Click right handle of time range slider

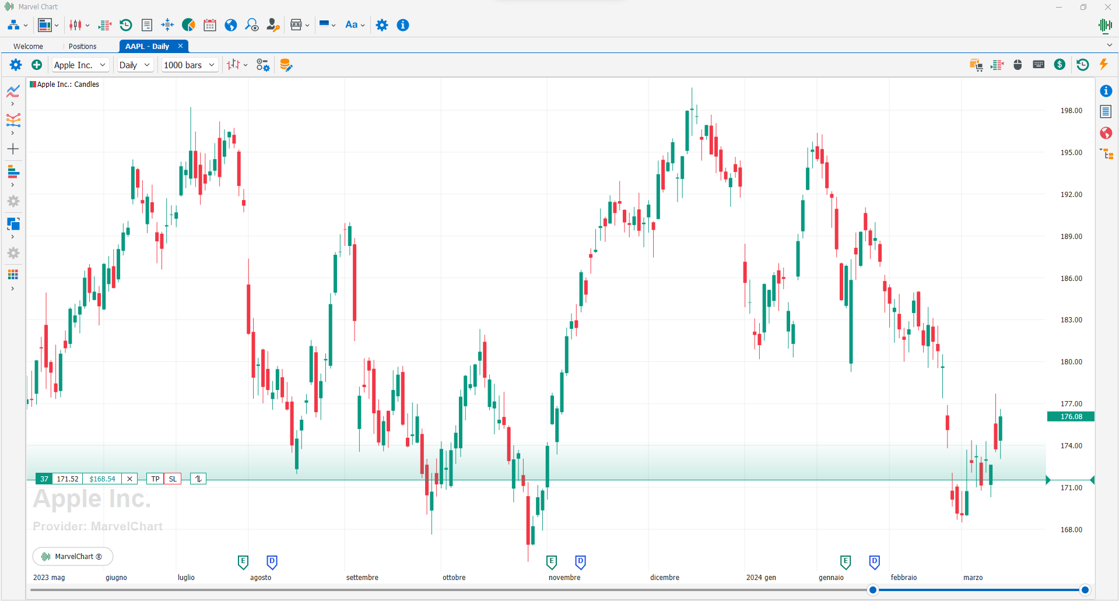pyautogui.click(x=1085, y=590)
